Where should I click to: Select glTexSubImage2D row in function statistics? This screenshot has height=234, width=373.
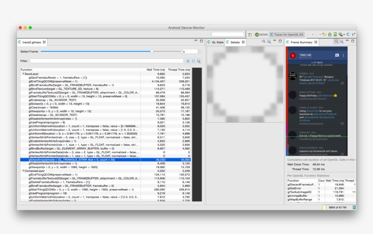pyautogui.click(x=322, y=192)
